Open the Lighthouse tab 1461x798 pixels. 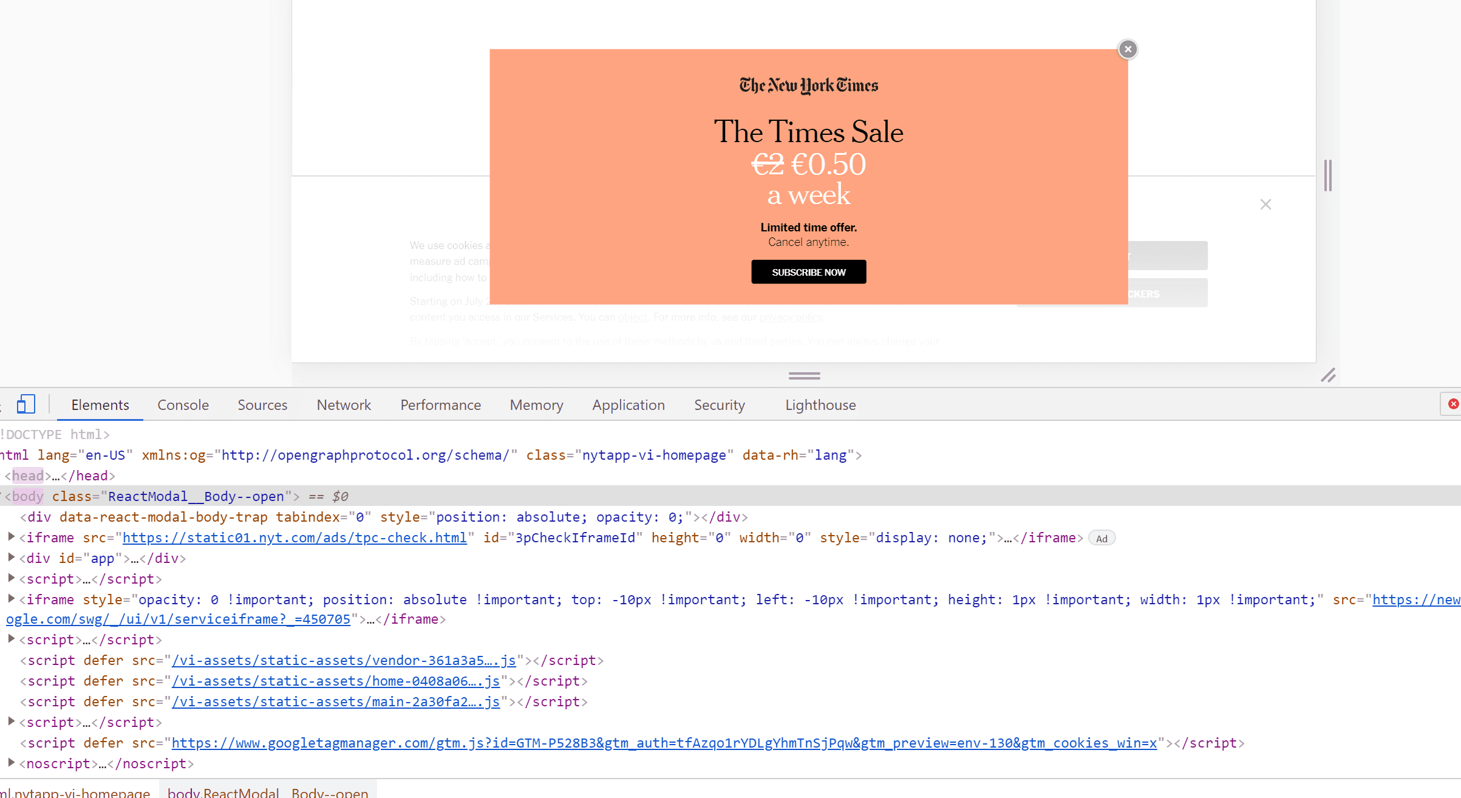(820, 405)
